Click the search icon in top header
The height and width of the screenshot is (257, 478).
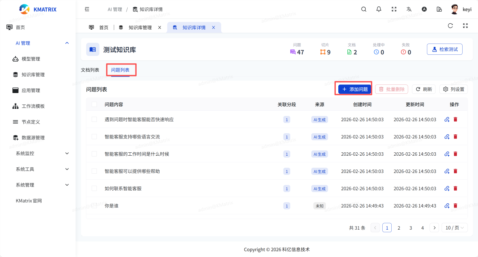click(363, 9)
